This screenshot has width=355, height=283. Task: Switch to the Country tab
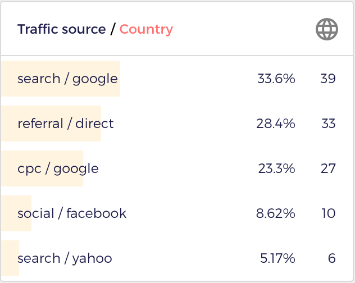click(x=146, y=30)
